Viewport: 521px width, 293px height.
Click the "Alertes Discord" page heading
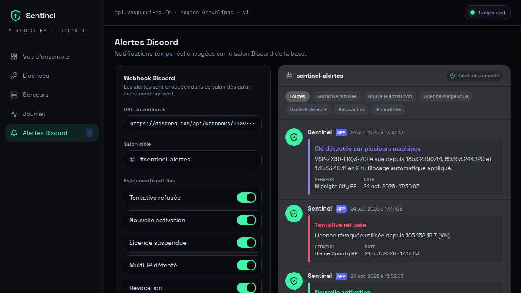146,42
